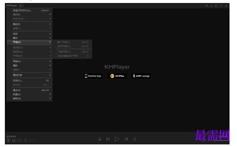The width and height of the screenshot is (237, 147).
Task: Select load subtitle (Alt+O) in submenu
Action: (x=72, y=42)
